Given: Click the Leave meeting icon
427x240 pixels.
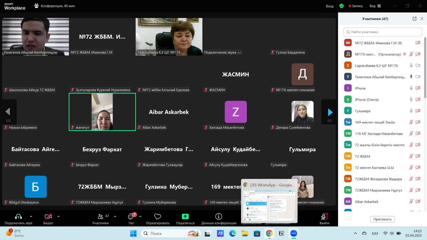Looking at the screenshot, I should (x=324, y=217).
